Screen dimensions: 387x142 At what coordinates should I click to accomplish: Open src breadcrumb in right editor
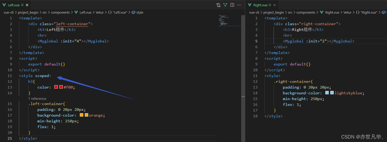[290, 12]
